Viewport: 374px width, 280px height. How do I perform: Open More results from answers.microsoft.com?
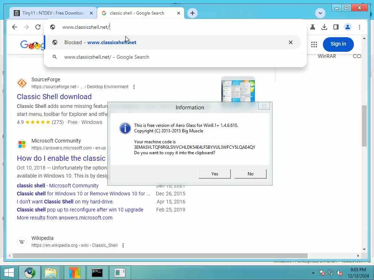(64, 218)
